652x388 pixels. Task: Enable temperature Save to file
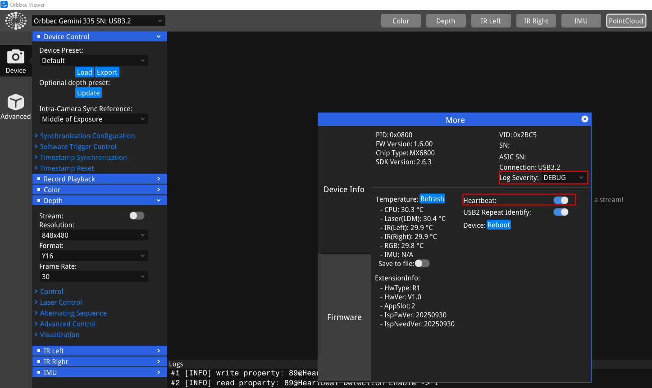coord(422,263)
